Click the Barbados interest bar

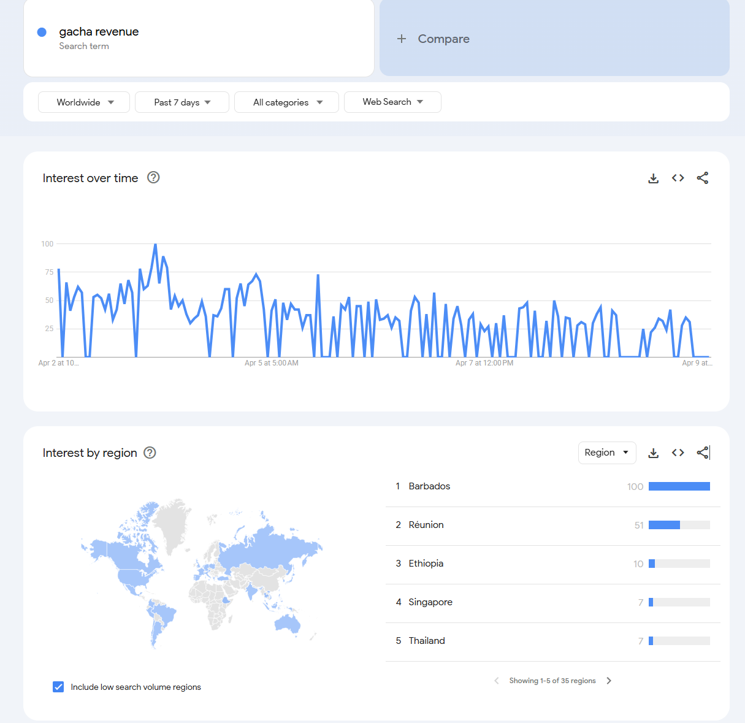click(679, 486)
